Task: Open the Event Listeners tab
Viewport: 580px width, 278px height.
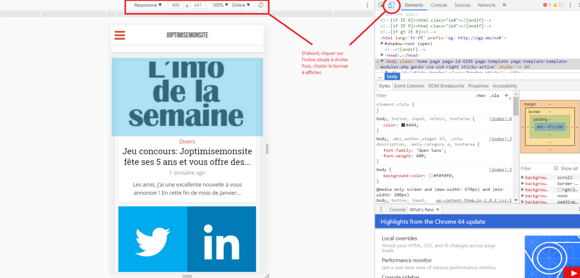Action: 409,86
